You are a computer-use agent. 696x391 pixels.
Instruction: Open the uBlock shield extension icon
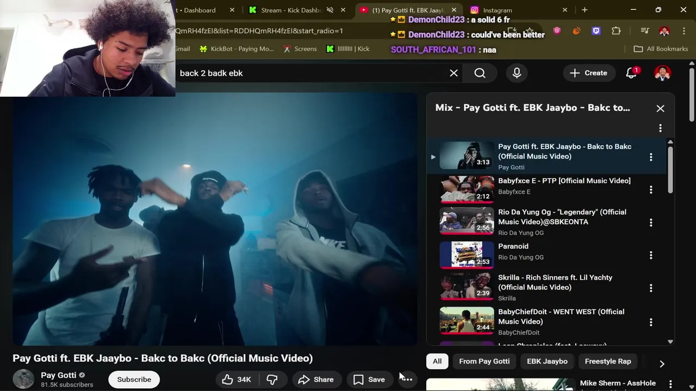(557, 31)
